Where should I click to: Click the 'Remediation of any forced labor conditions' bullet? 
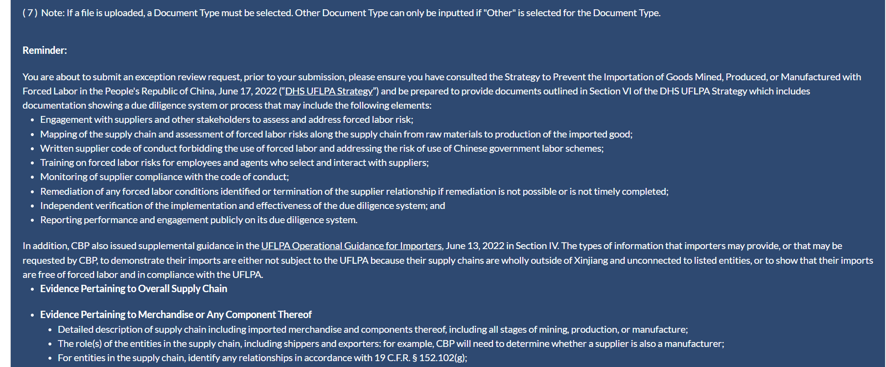(x=354, y=192)
